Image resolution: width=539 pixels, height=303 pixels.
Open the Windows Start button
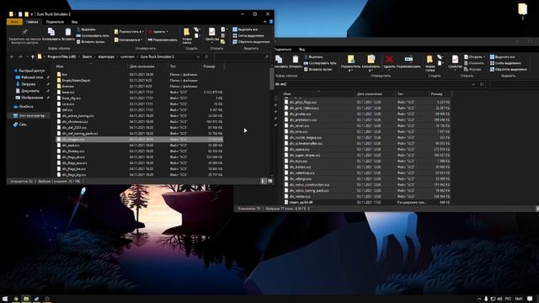[5, 299]
